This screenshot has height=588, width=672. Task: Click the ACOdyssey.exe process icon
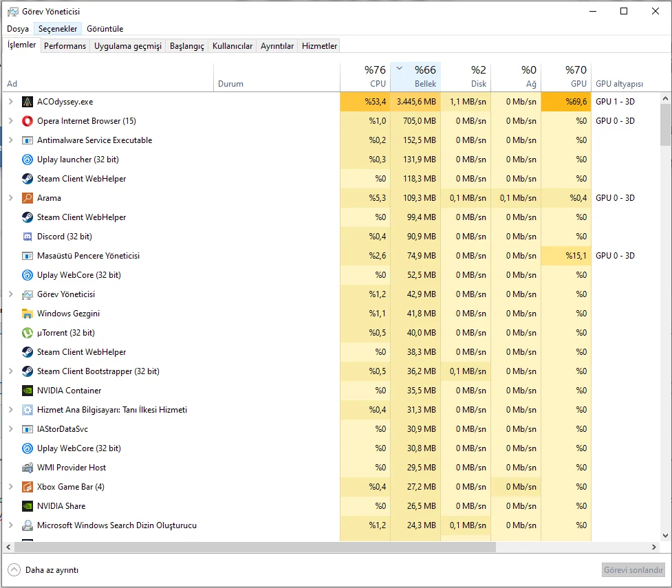(x=28, y=102)
